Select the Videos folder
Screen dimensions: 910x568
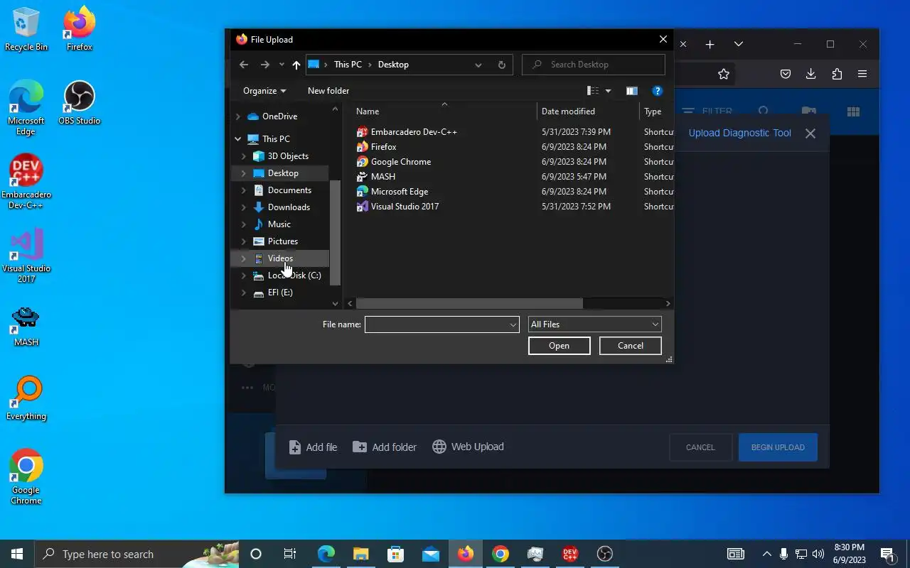click(x=280, y=258)
